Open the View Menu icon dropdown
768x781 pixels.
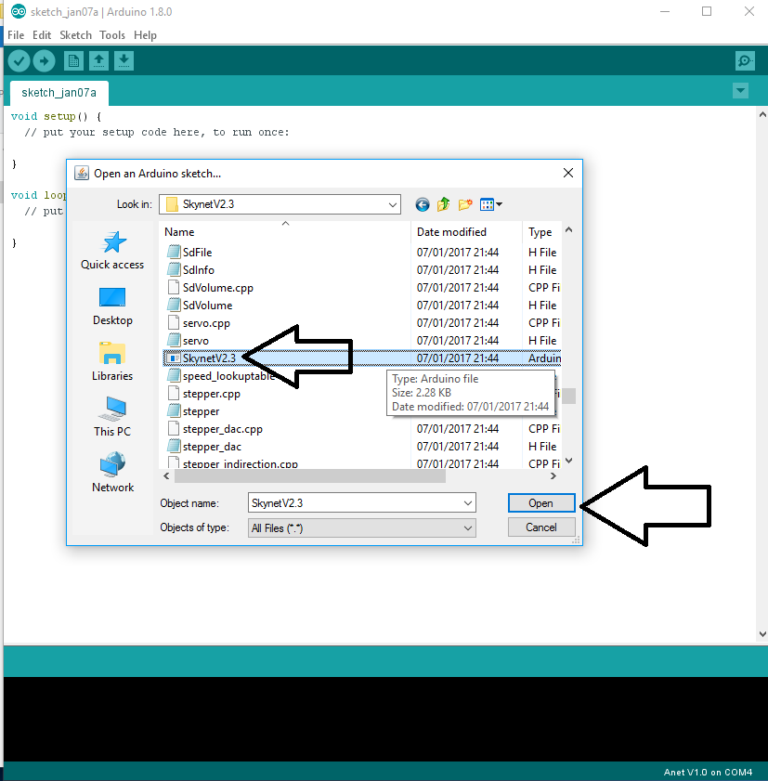click(x=491, y=204)
